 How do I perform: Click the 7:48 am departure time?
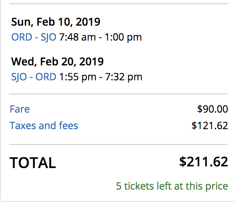(77, 37)
